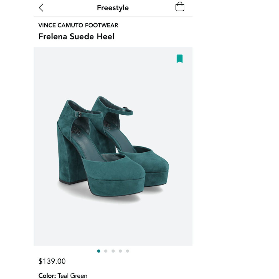The image size is (279, 279).
Task: Open the Vince Camuto Footwear brand link
Action: [x=78, y=25]
